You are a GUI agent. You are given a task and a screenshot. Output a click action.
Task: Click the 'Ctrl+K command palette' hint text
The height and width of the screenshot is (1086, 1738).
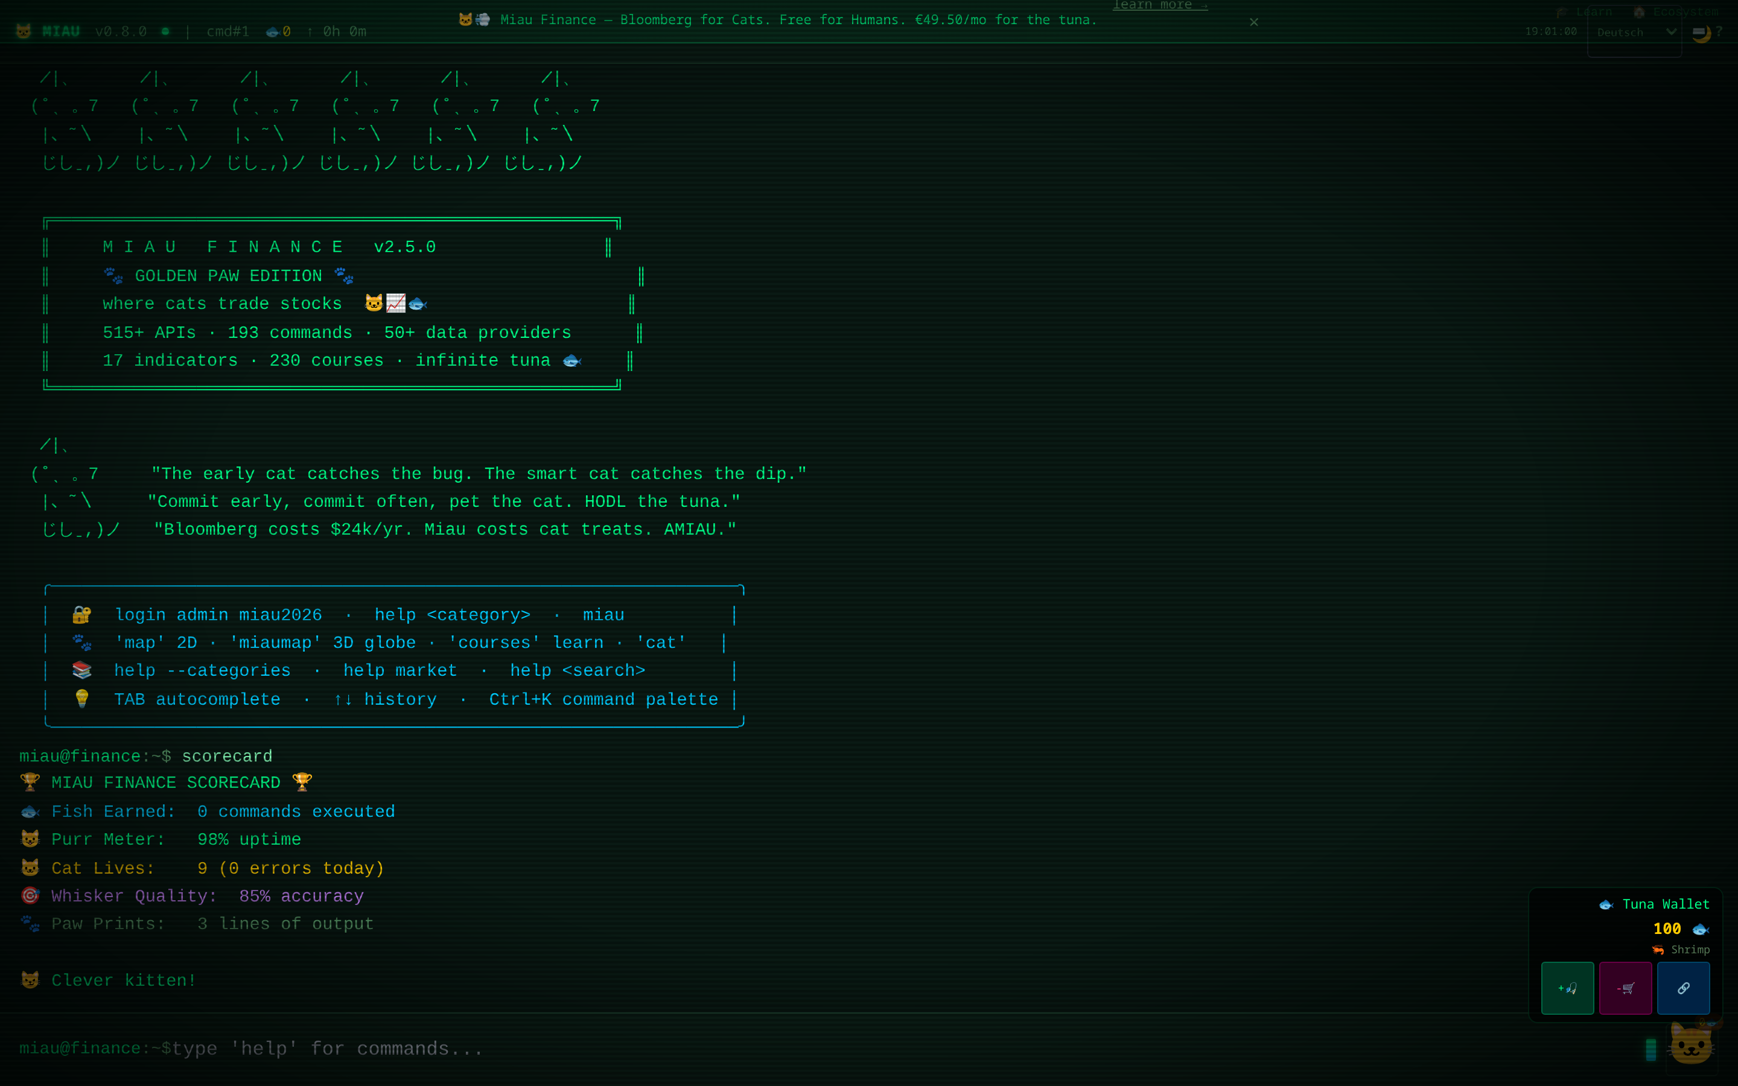coord(603,700)
